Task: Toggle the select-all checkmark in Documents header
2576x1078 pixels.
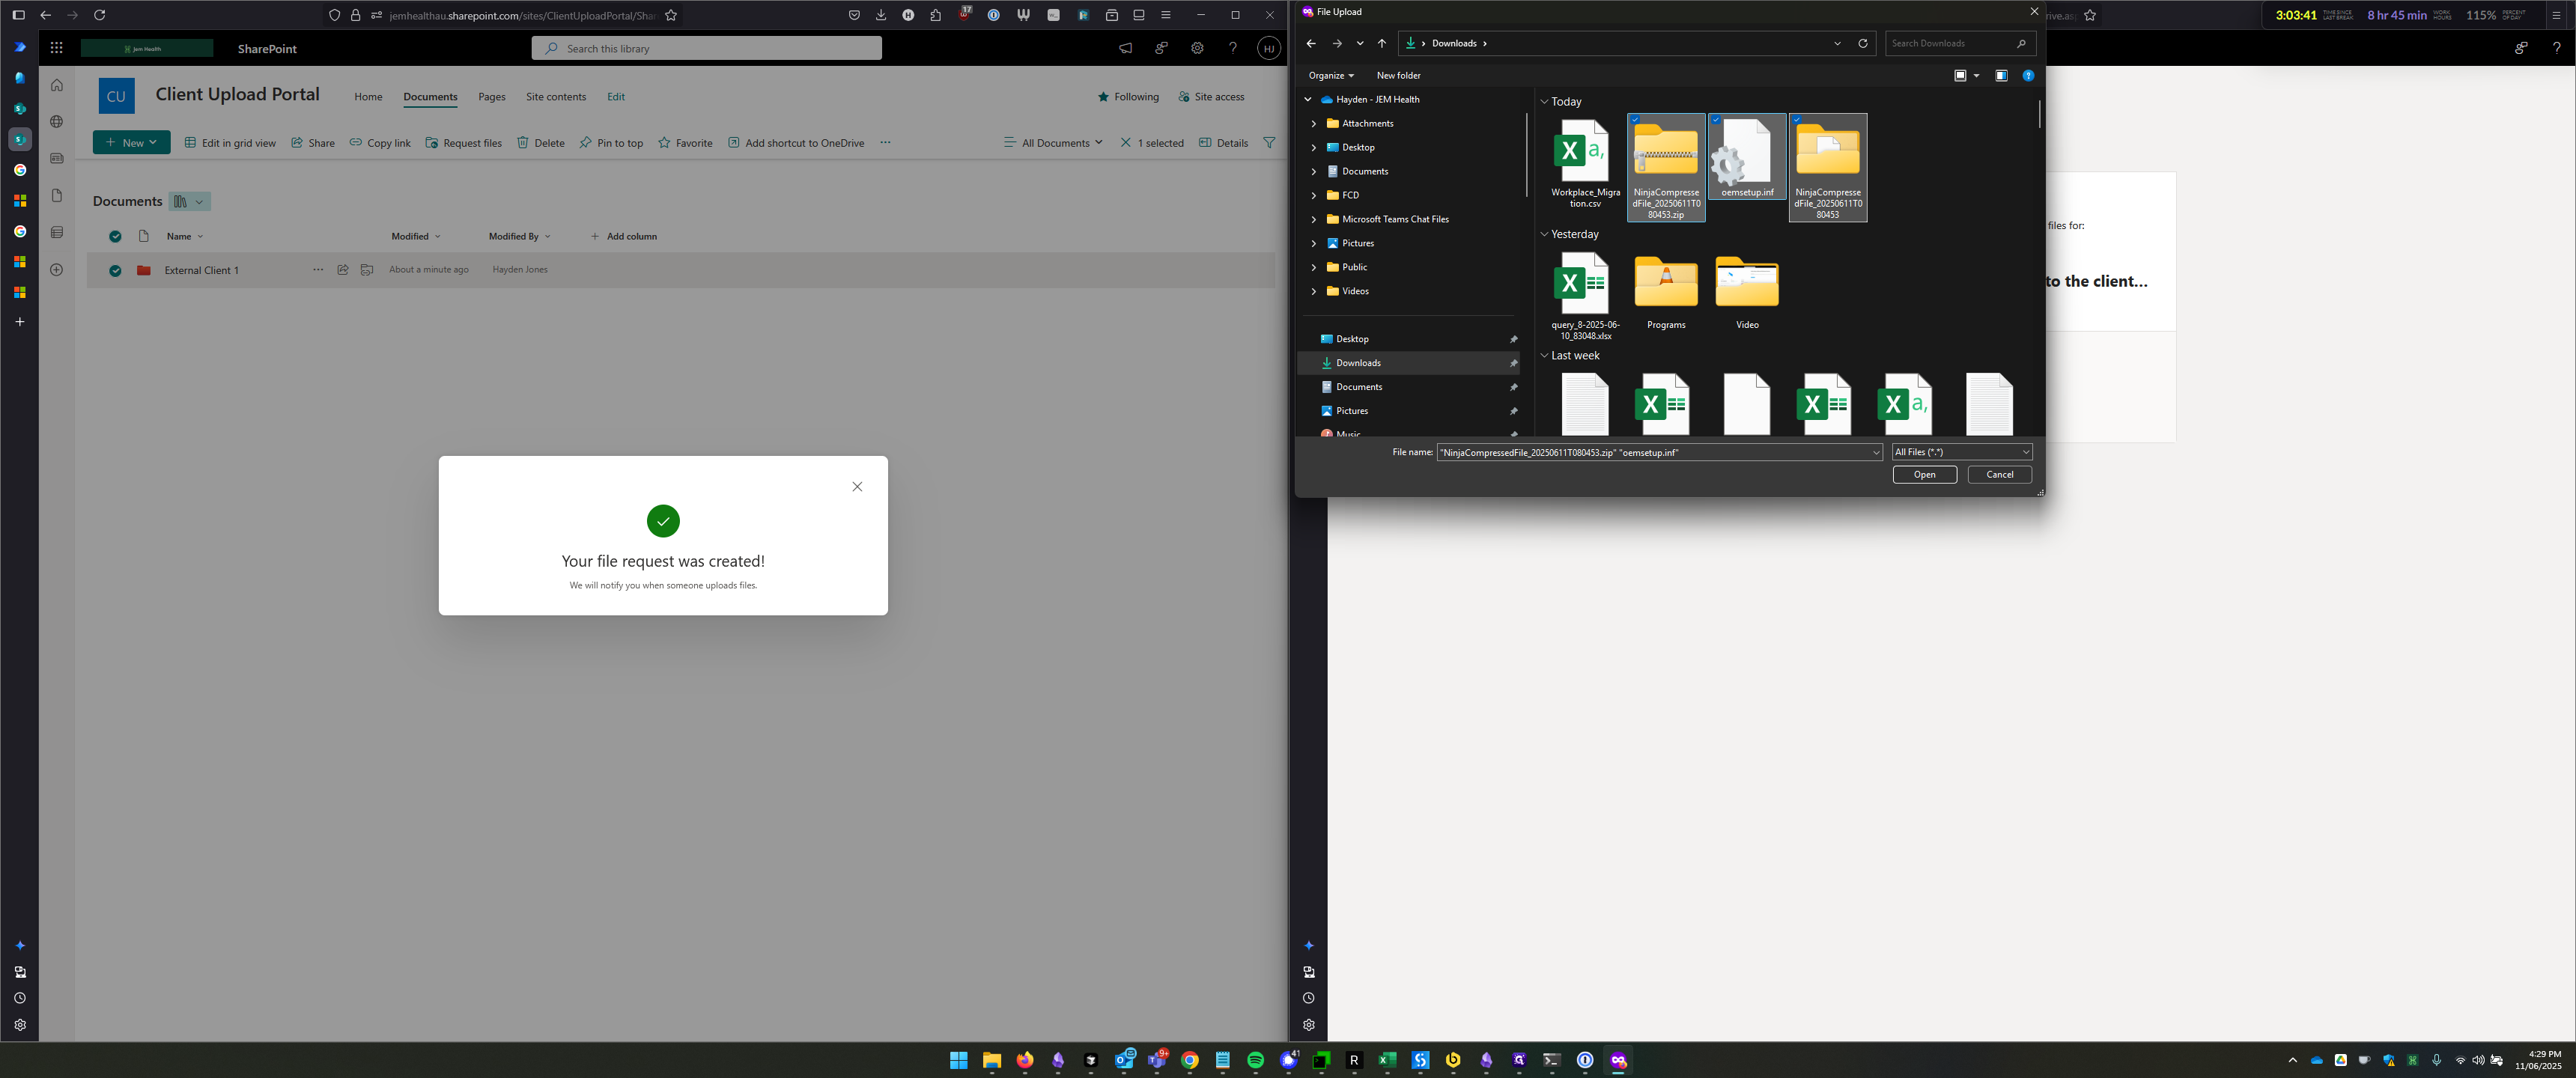Action: coord(116,237)
